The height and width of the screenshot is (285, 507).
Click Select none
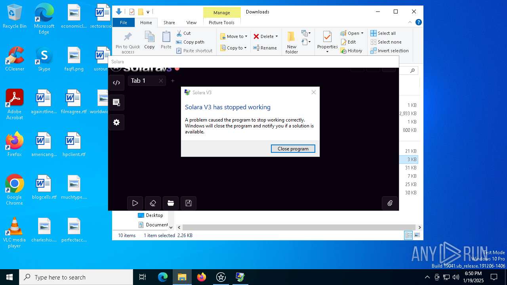coord(386,42)
